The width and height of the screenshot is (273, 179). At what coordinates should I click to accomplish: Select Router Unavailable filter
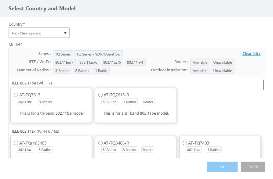click(223, 62)
